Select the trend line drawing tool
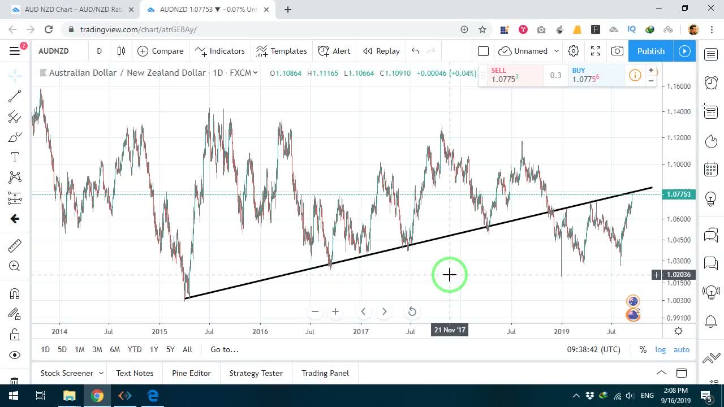 (15, 96)
